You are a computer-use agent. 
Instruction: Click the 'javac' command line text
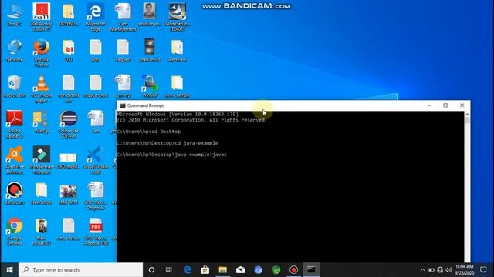click(220, 155)
